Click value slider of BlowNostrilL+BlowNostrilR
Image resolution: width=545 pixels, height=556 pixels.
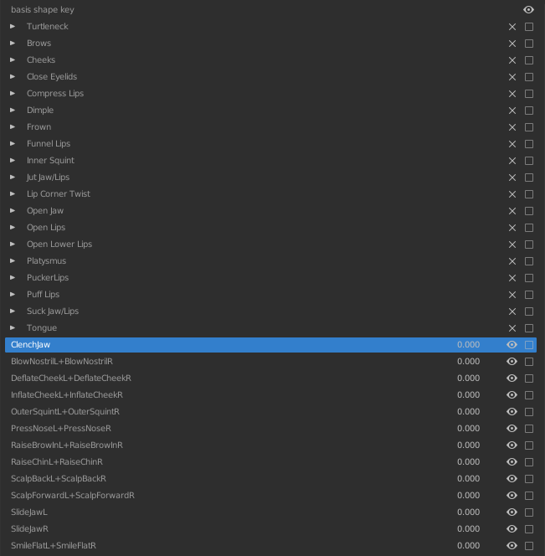468,362
